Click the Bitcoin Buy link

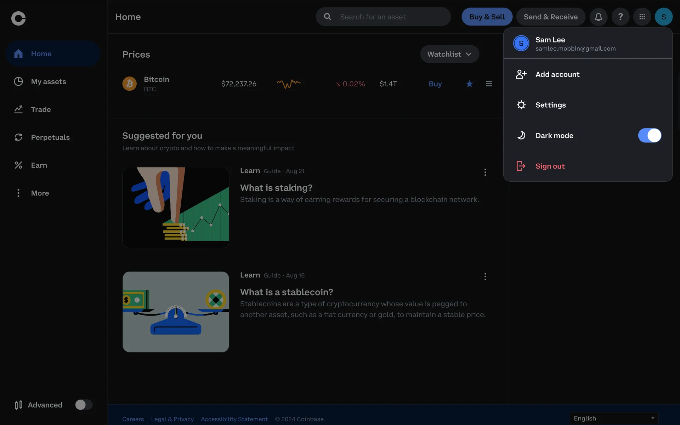tap(435, 84)
